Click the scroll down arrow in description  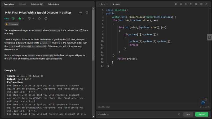[x=93, y=116]
